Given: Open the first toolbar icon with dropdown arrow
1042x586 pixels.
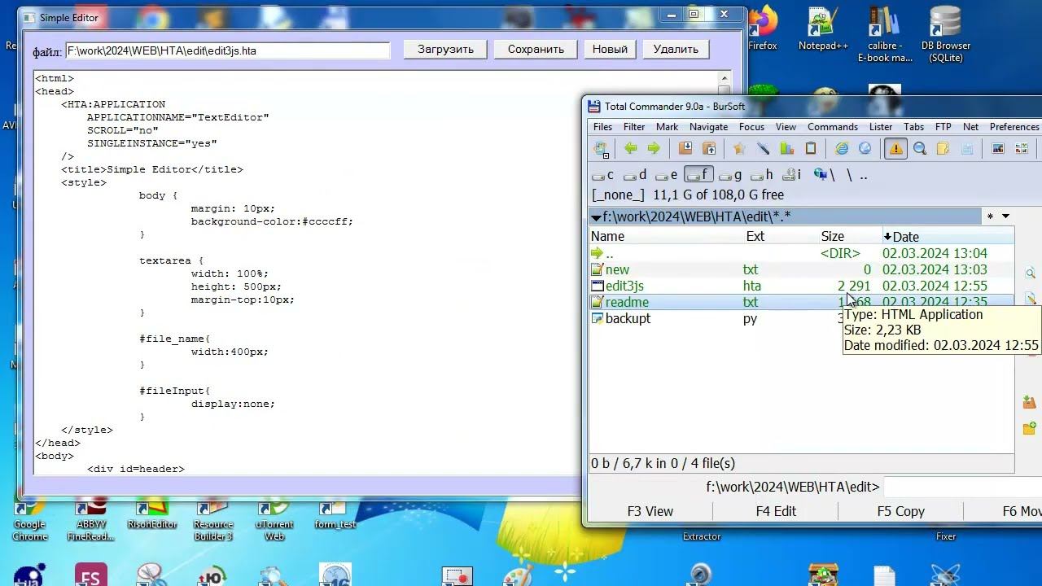Looking at the screenshot, I should click(601, 148).
